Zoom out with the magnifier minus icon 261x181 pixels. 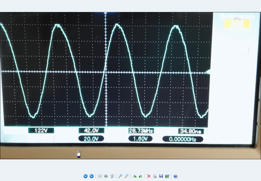[126, 176]
